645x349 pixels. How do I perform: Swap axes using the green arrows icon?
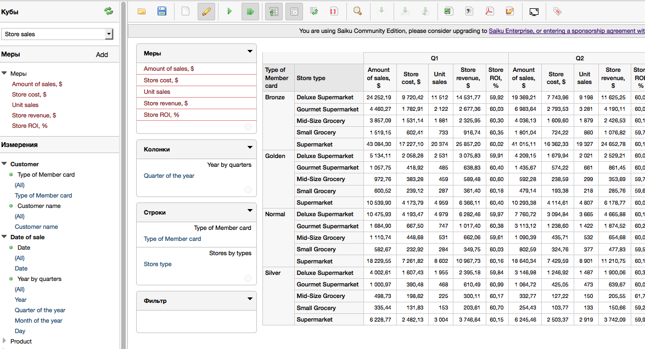pos(315,12)
